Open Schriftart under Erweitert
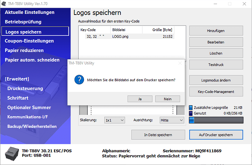 (18, 98)
